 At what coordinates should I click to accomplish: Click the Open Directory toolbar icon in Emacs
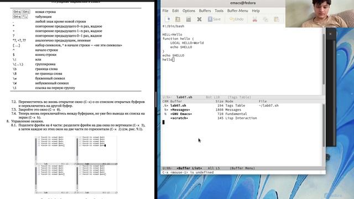tap(189, 19)
